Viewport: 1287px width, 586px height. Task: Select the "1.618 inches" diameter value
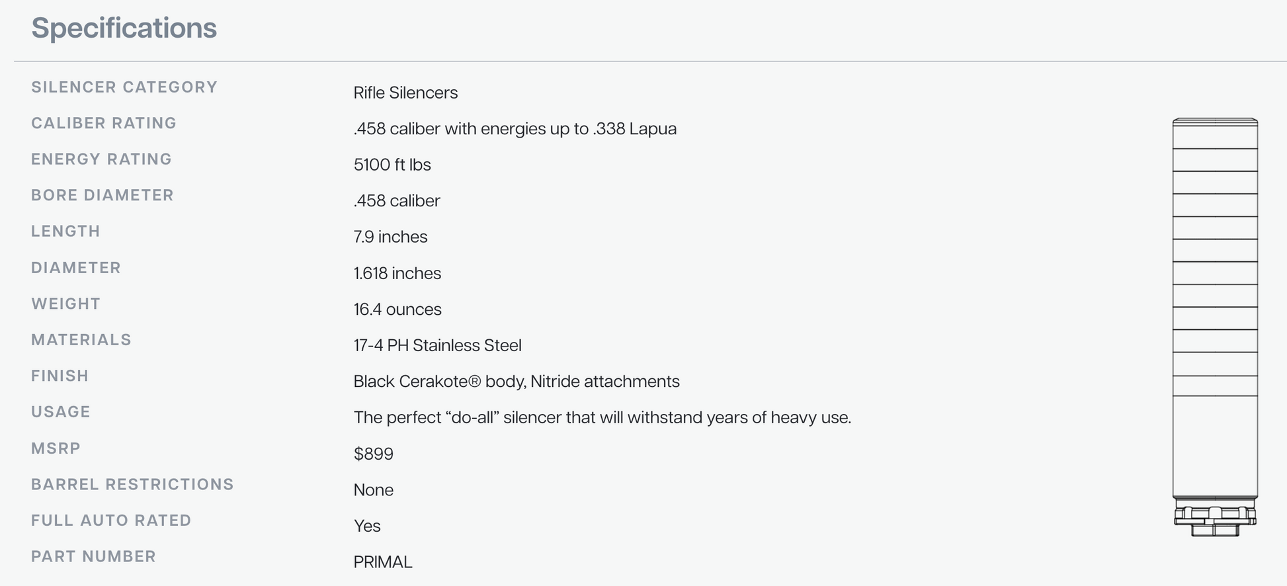[397, 273]
